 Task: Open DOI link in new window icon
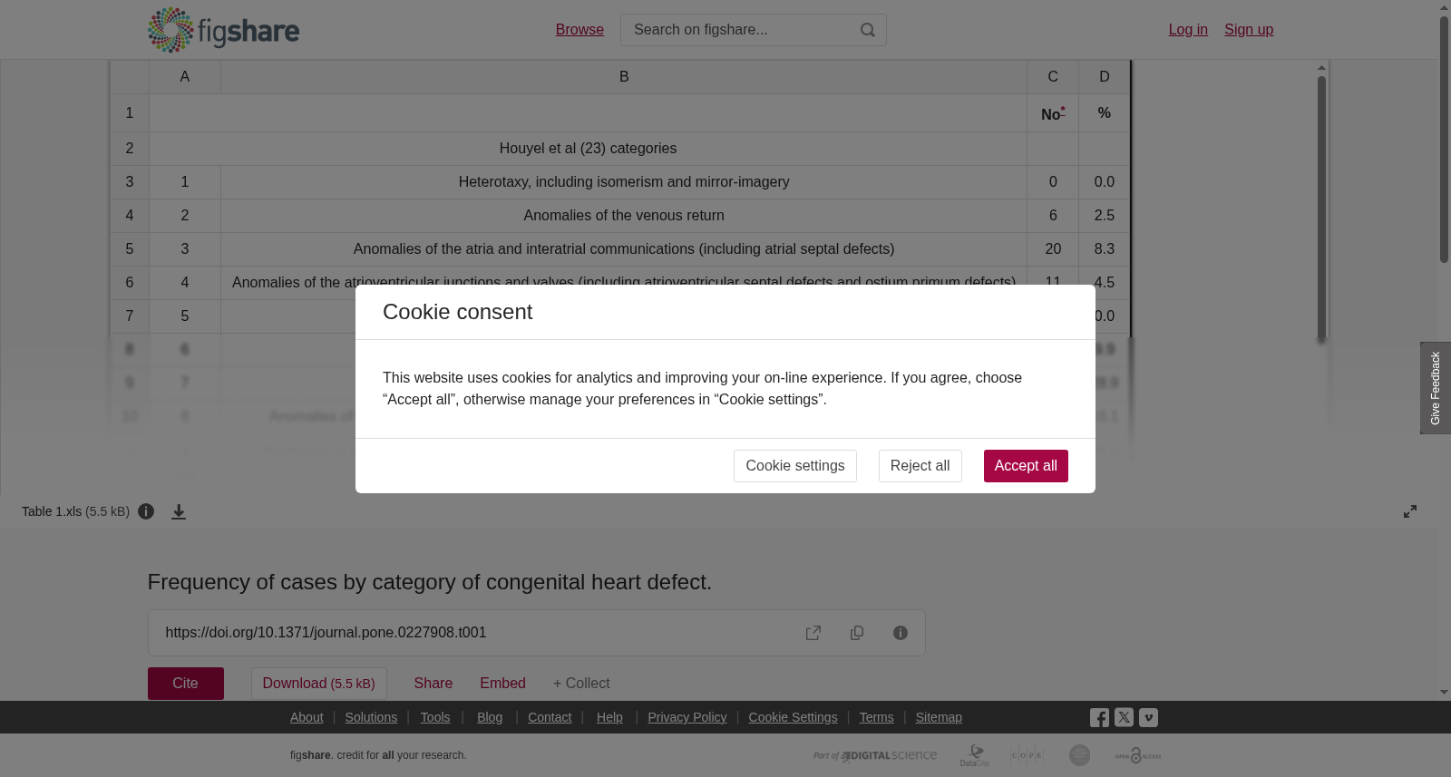813,633
